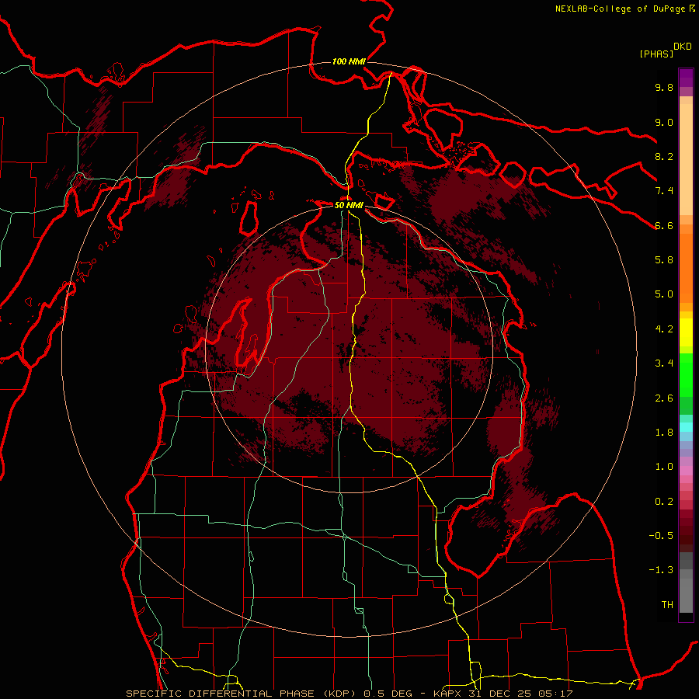Image resolution: width=699 pixels, height=699 pixels.
Task: Click the 5.0 value on color scale
Action: point(664,294)
